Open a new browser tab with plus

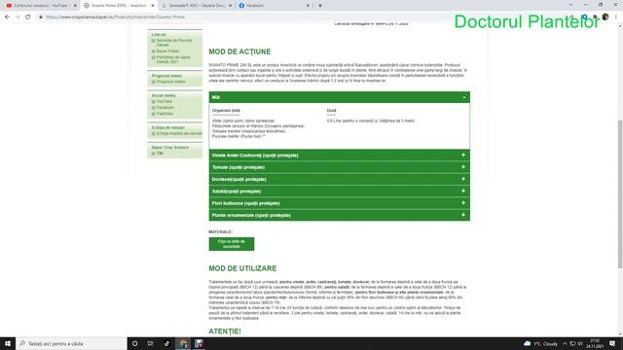pos(320,6)
